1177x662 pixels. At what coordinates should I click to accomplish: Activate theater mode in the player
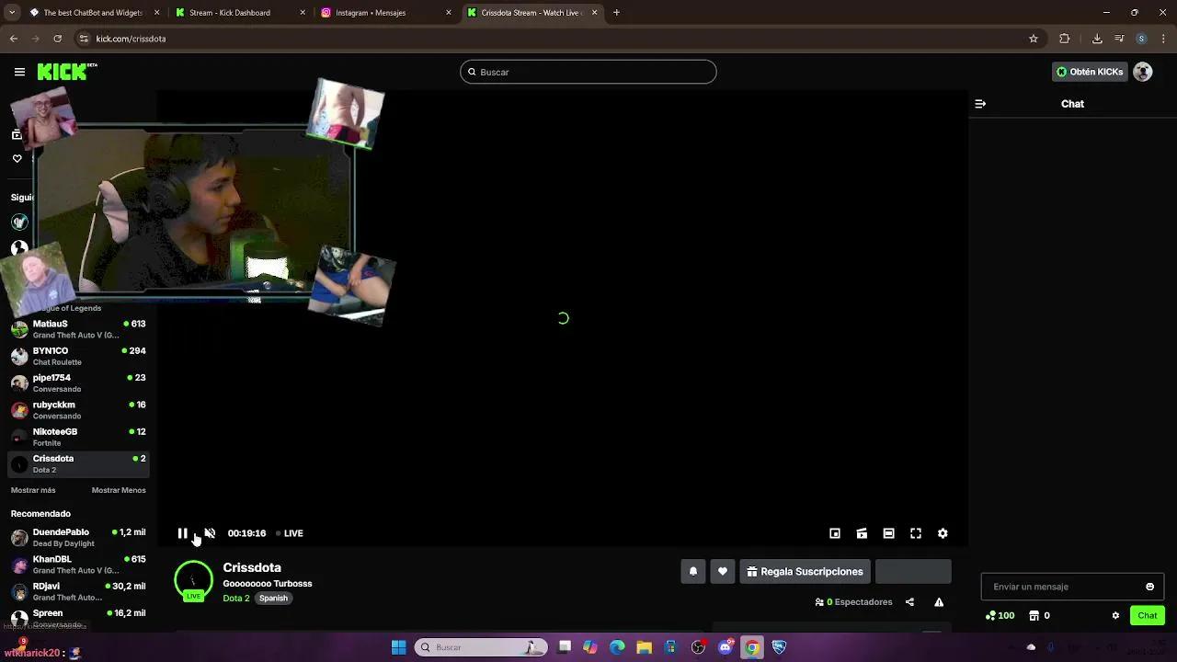click(888, 533)
